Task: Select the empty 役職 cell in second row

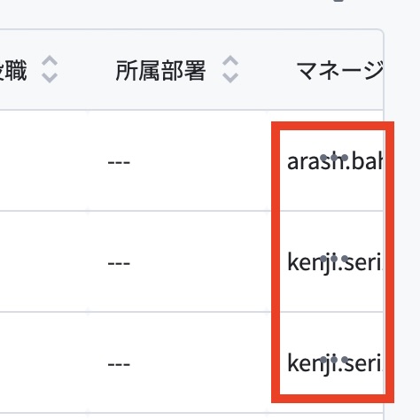Action: [43, 261]
